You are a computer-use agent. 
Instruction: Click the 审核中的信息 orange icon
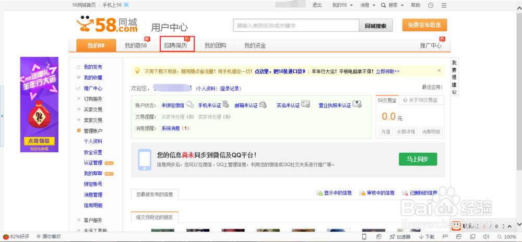363,193
